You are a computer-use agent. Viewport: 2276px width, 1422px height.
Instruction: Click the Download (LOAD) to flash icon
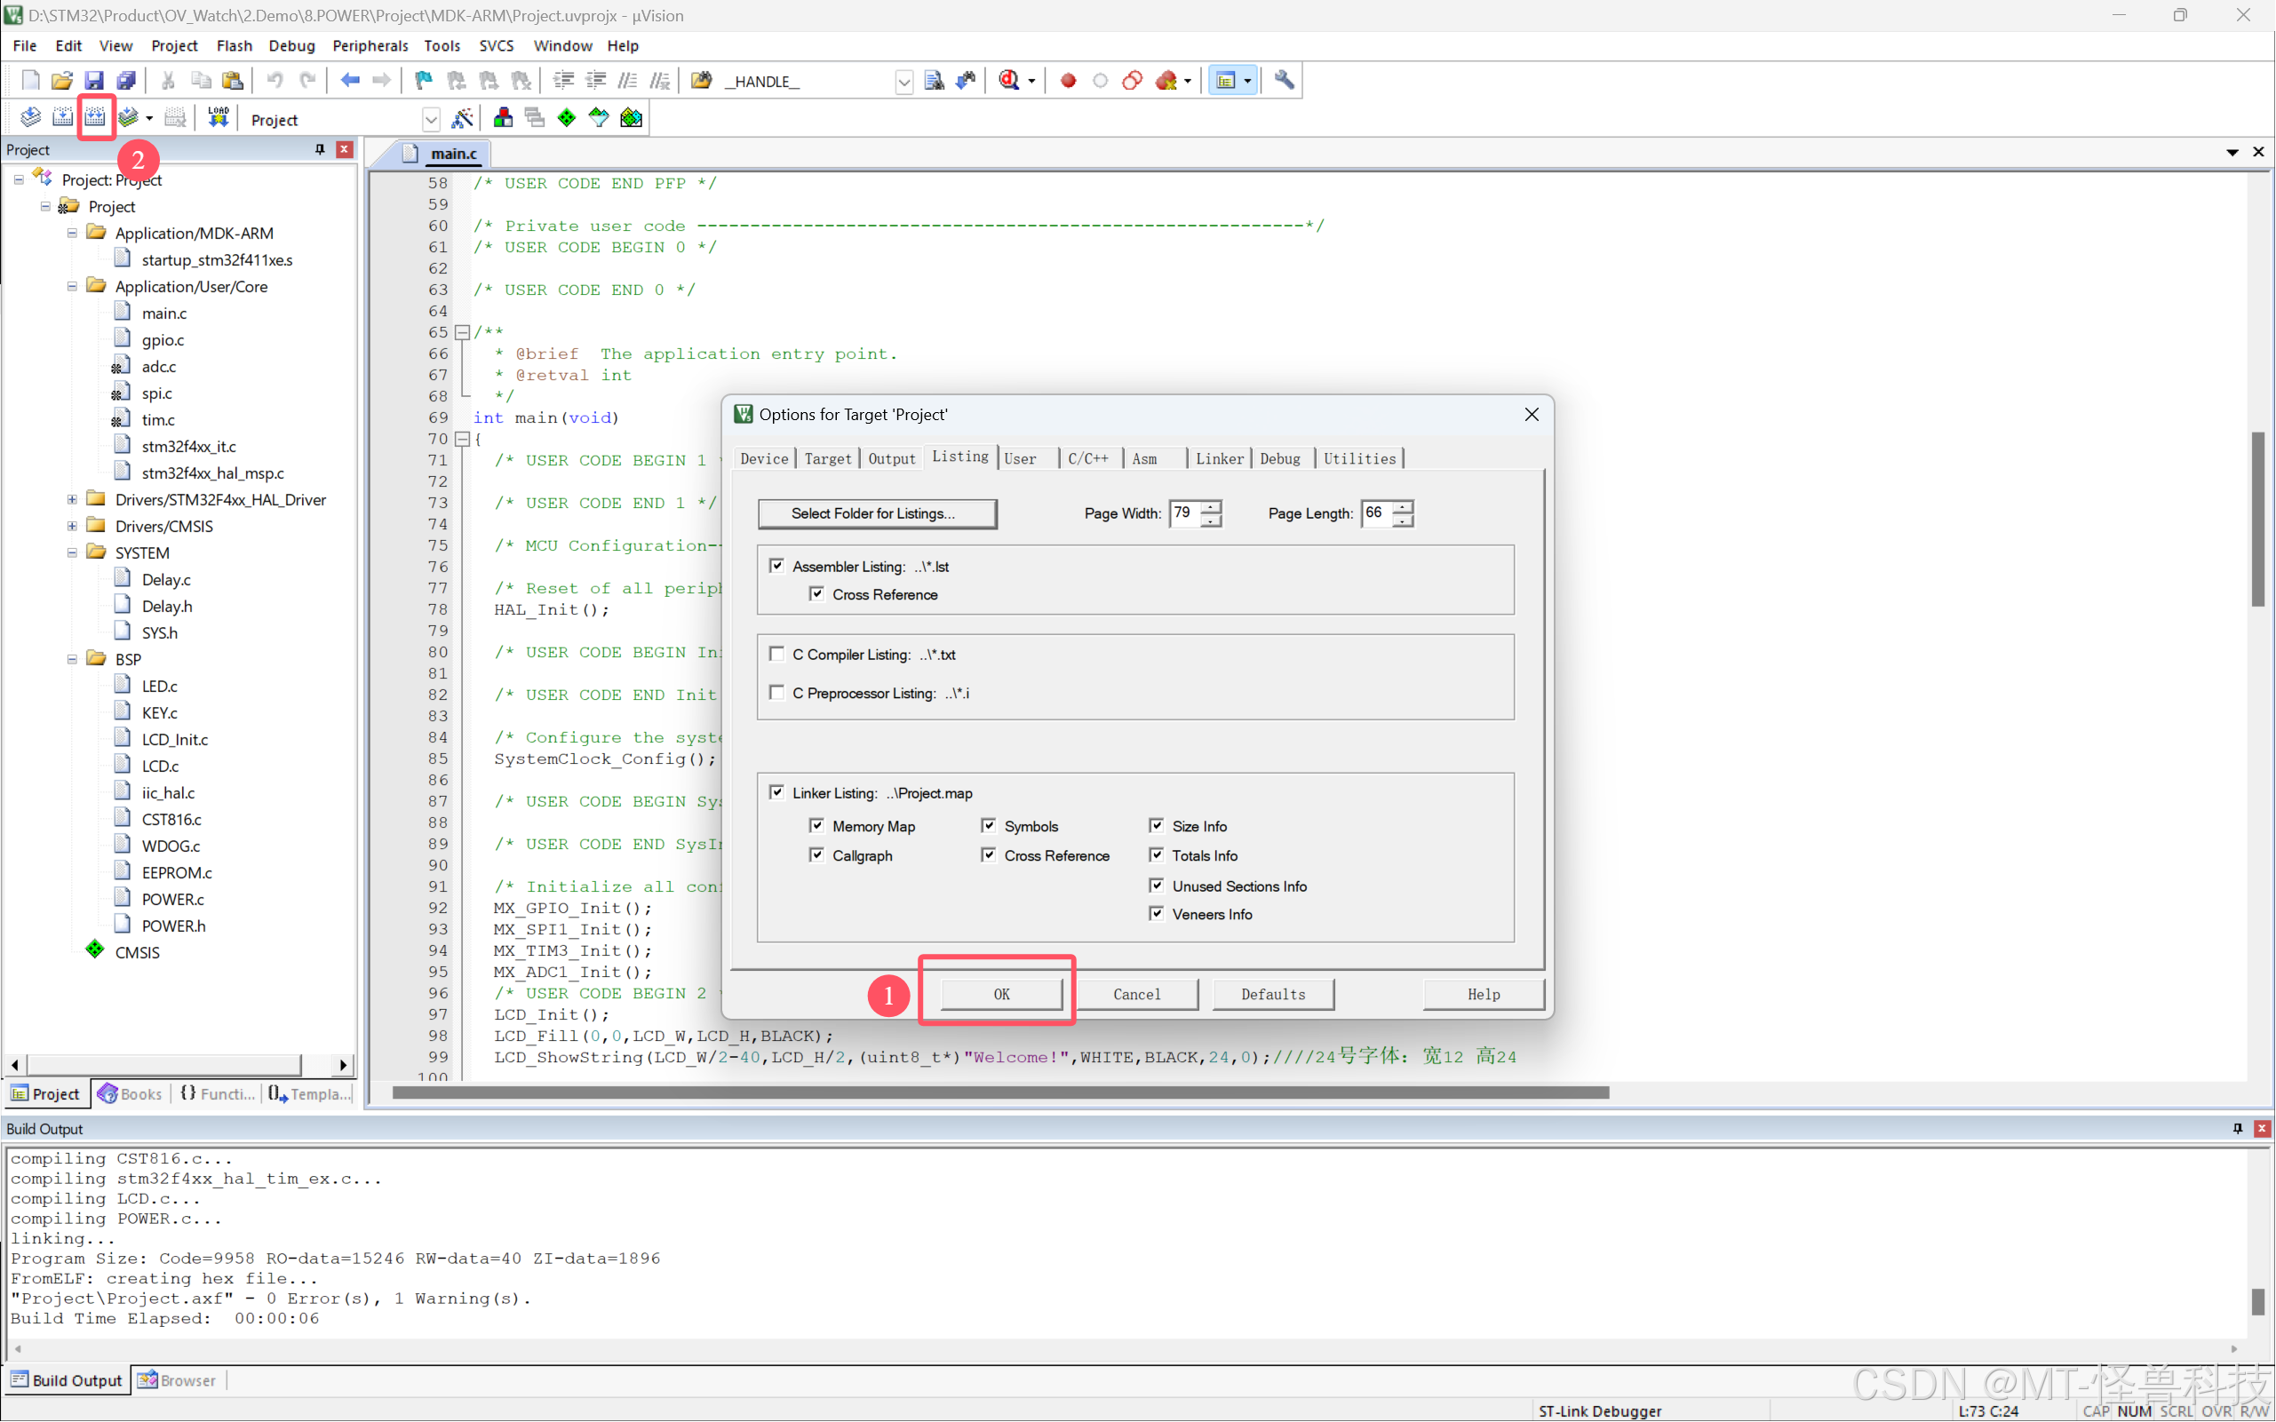(219, 117)
